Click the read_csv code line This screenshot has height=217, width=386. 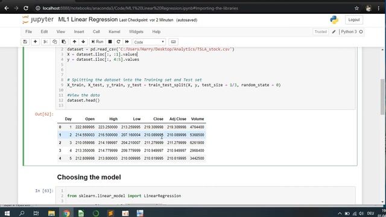151,49
